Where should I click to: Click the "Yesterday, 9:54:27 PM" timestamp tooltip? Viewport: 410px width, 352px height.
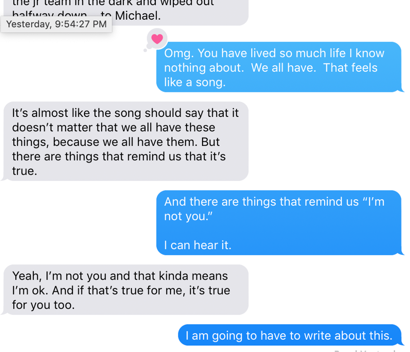[57, 24]
